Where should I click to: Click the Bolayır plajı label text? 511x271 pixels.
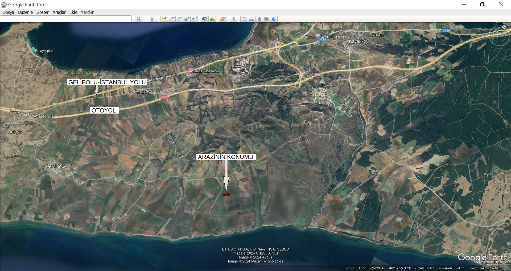44,51
